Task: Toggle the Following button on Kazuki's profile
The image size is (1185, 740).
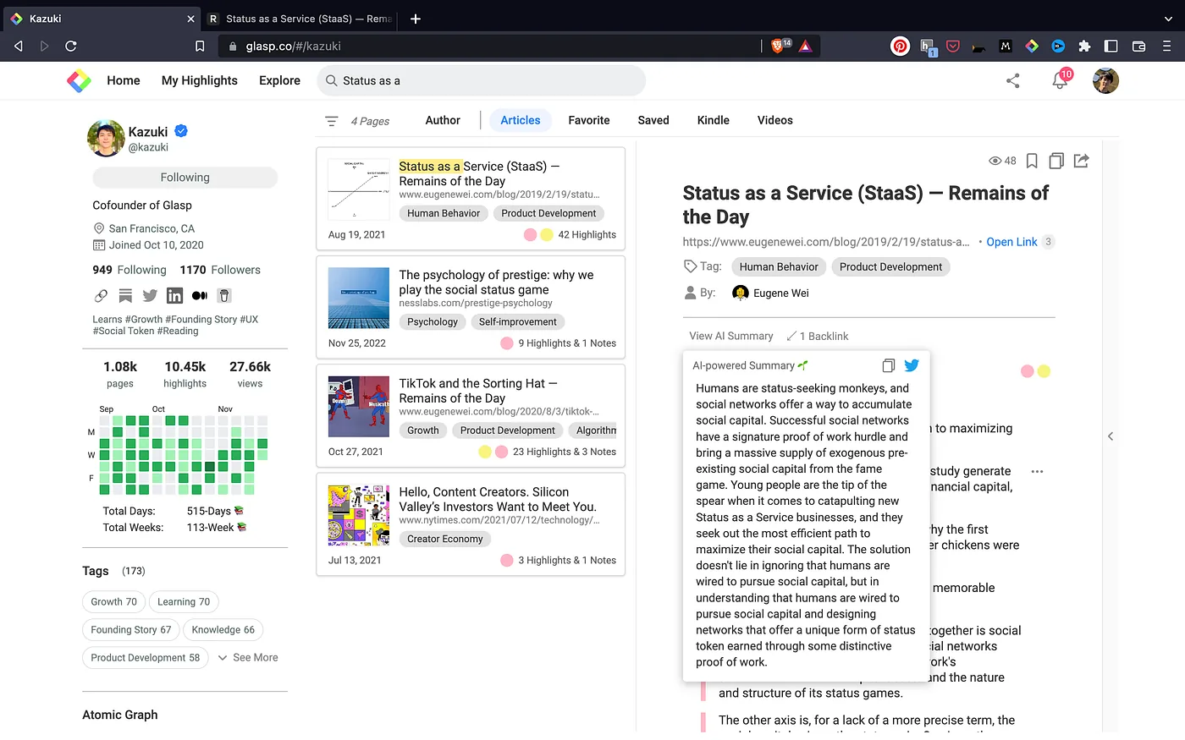Action: click(x=185, y=178)
